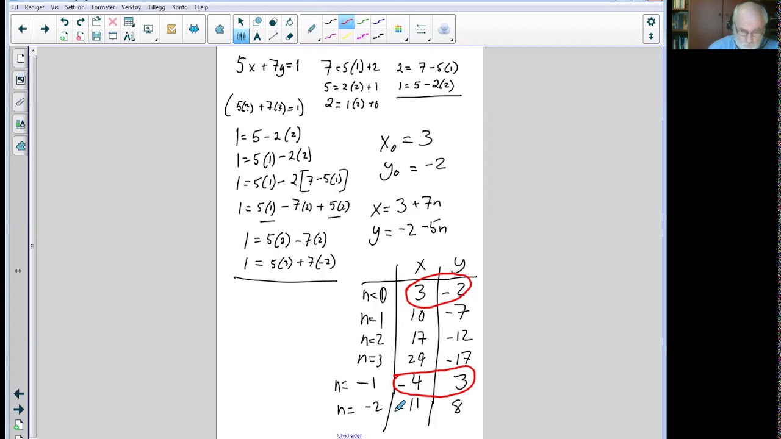Open the line style dropdown
The image size is (781, 439).
click(422, 29)
